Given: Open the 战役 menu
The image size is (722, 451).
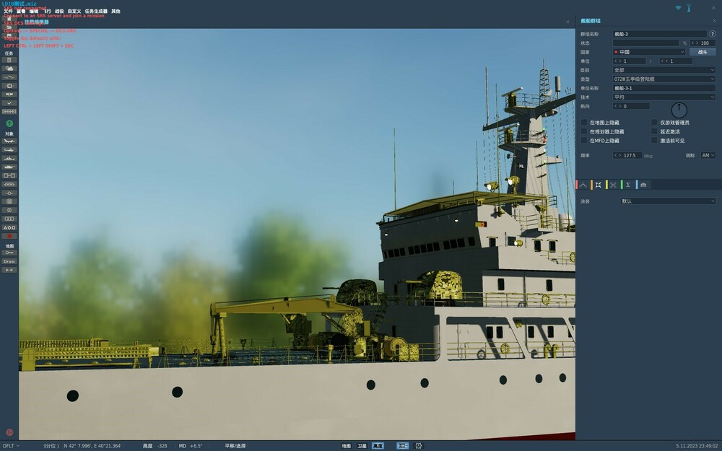Looking at the screenshot, I should (59, 11).
